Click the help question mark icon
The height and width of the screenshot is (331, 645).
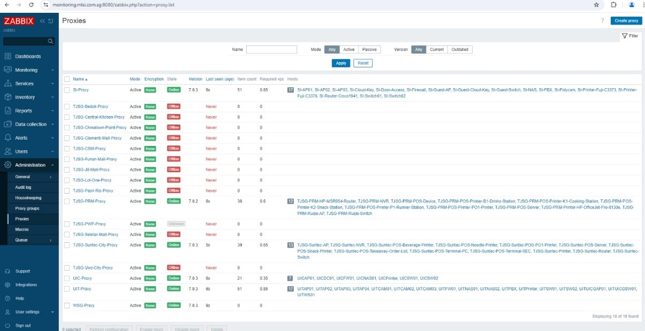[602, 21]
